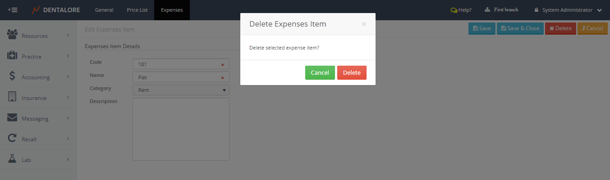Image resolution: width=610 pixels, height=180 pixels.
Task: Click the Insurance building icon
Action: 13,97
